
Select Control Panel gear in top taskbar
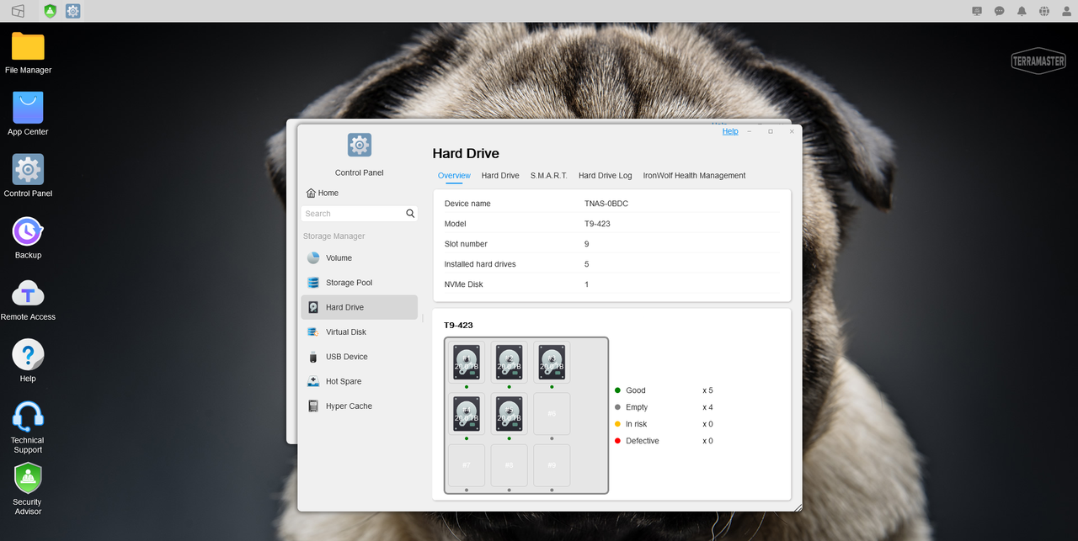(73, 11)
